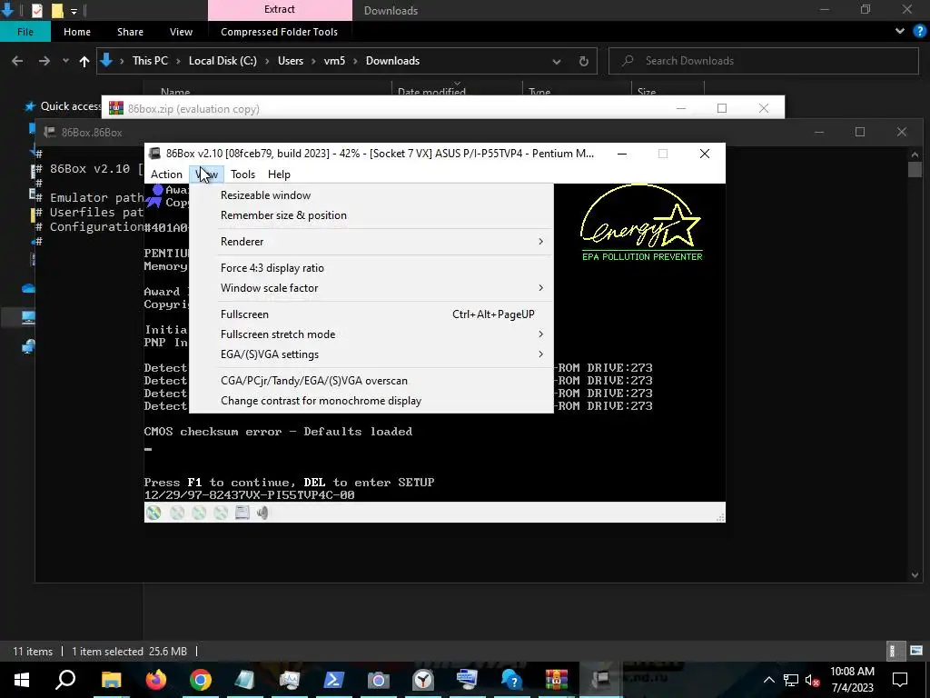Toggle Resizeable window option
This screenshot has width=930, height=698.
(371, 195)
